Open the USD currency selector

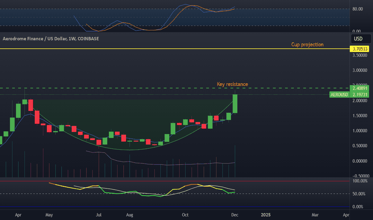[x=360, y=39]
